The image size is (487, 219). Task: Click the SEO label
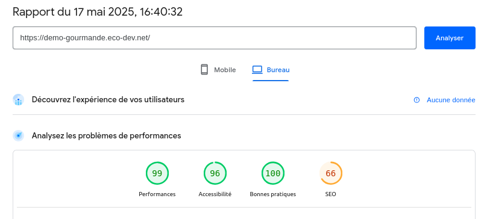(x=330, y=194)
